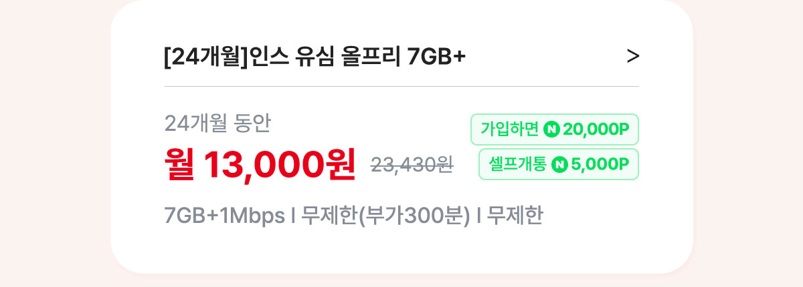Image resolution: width=803 pixels, height=287 pixels.
Task: Click the 가입하면 label inside the badge
Action: (510, 129)
